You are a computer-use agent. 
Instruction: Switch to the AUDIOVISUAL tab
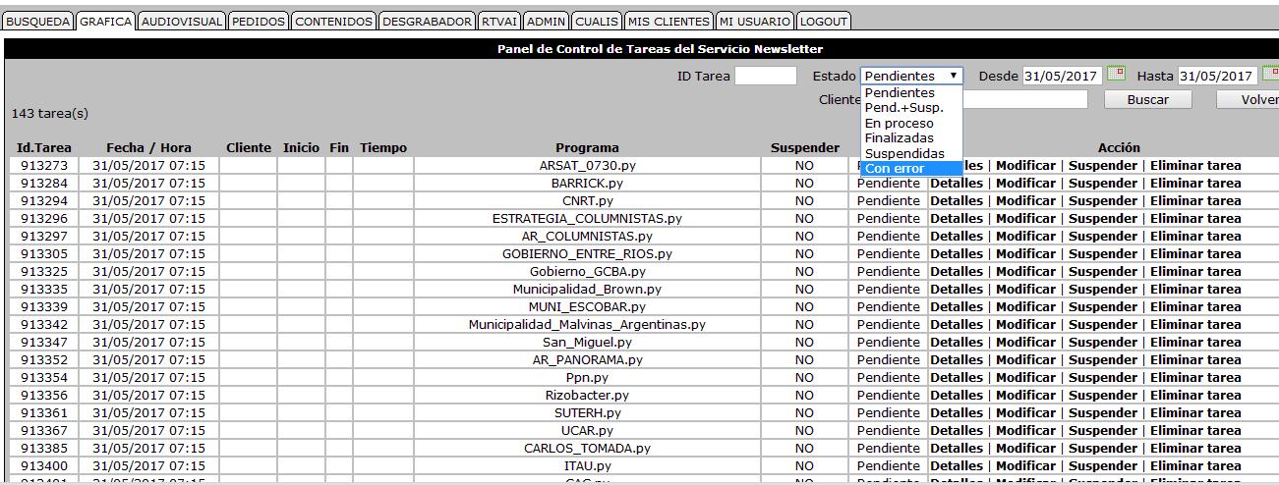tap(182, 21)
